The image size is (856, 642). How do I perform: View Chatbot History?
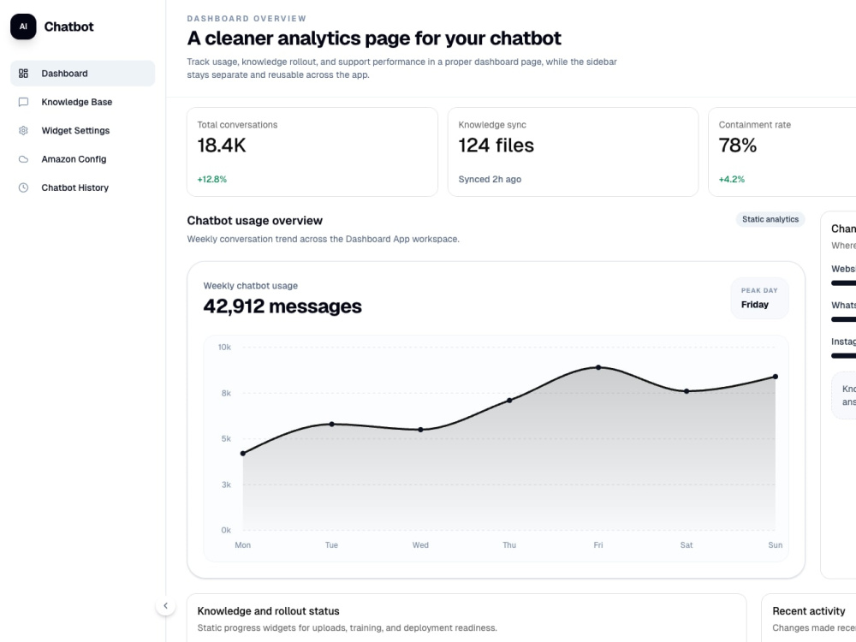point(82,187)
